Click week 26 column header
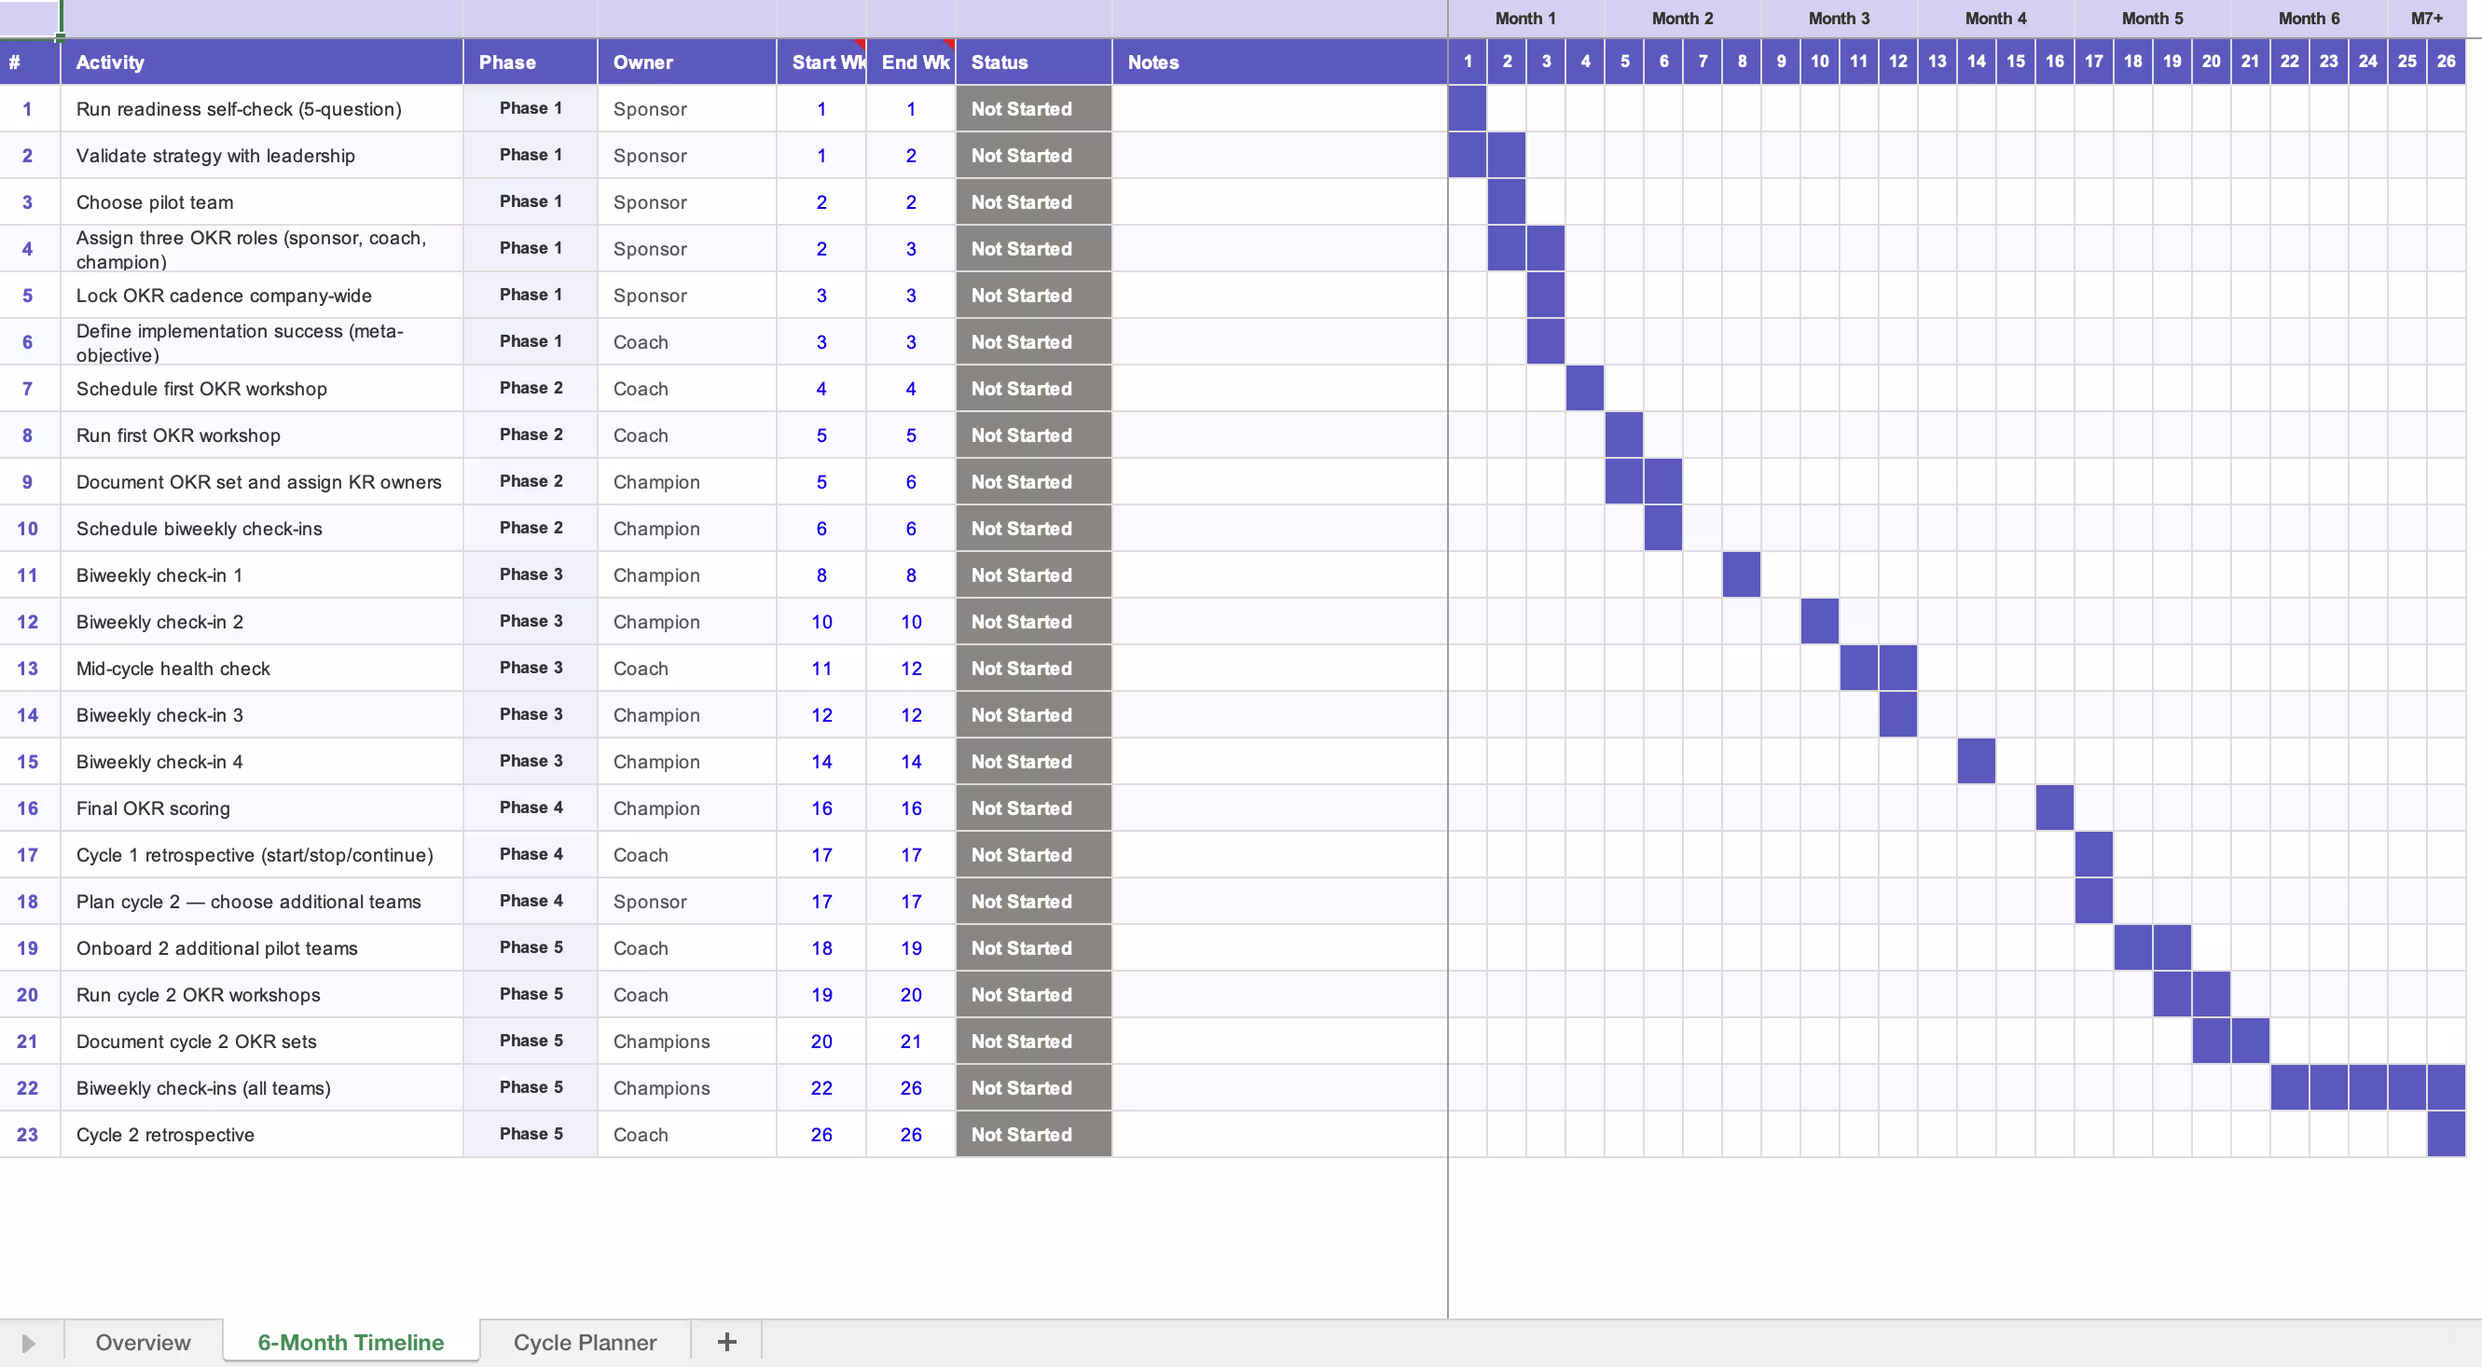 (x=2446, y=62)
